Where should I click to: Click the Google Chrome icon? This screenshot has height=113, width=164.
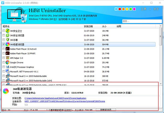(x=8, y=62)
